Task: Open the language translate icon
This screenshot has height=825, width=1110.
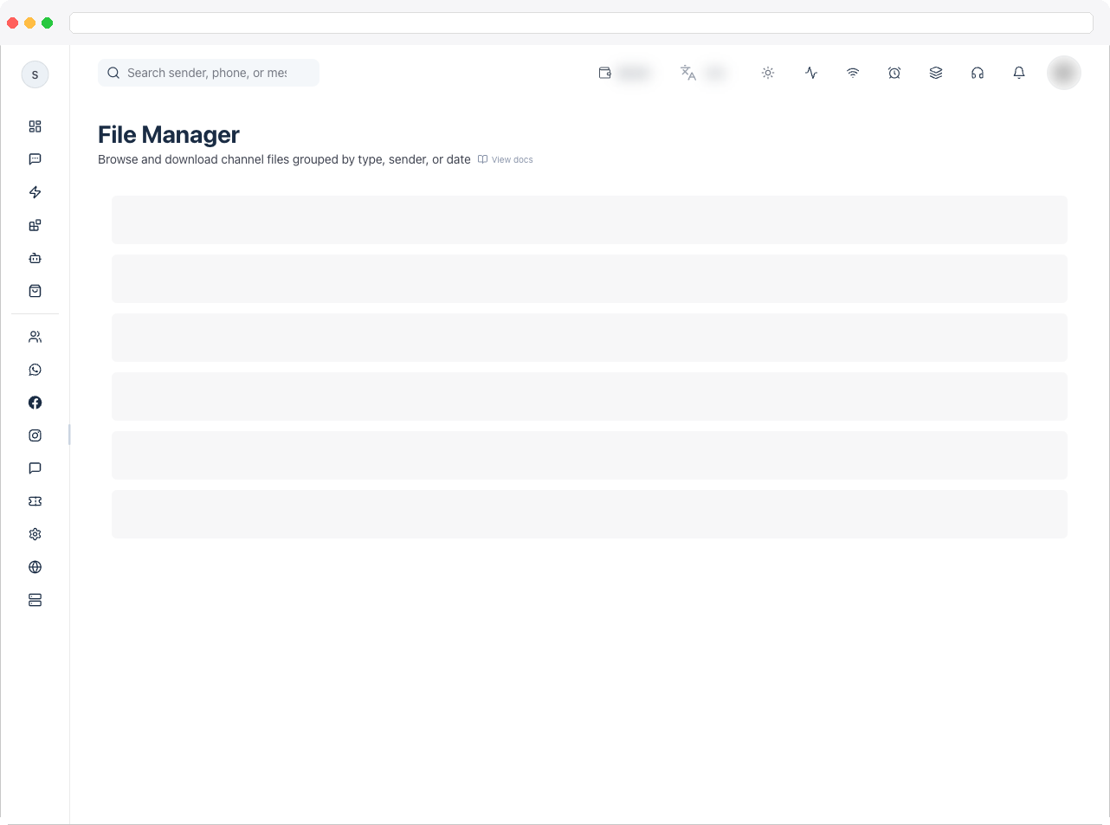Action: click(688, 73)
